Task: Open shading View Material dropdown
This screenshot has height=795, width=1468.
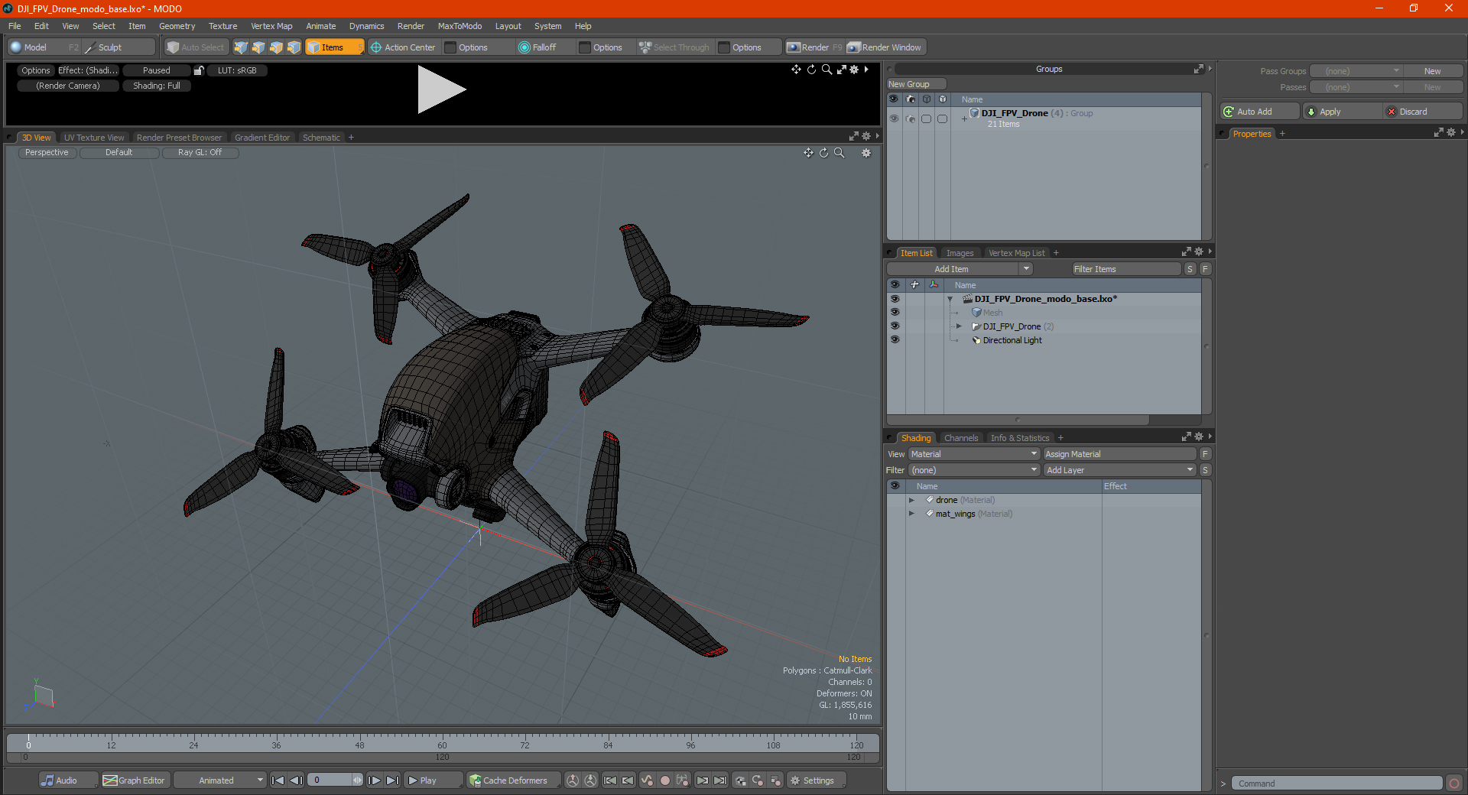Action: (x=974, y=454)
